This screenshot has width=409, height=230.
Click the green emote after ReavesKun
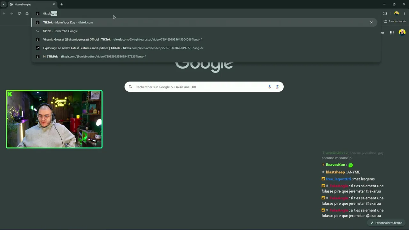coord(351,165)
